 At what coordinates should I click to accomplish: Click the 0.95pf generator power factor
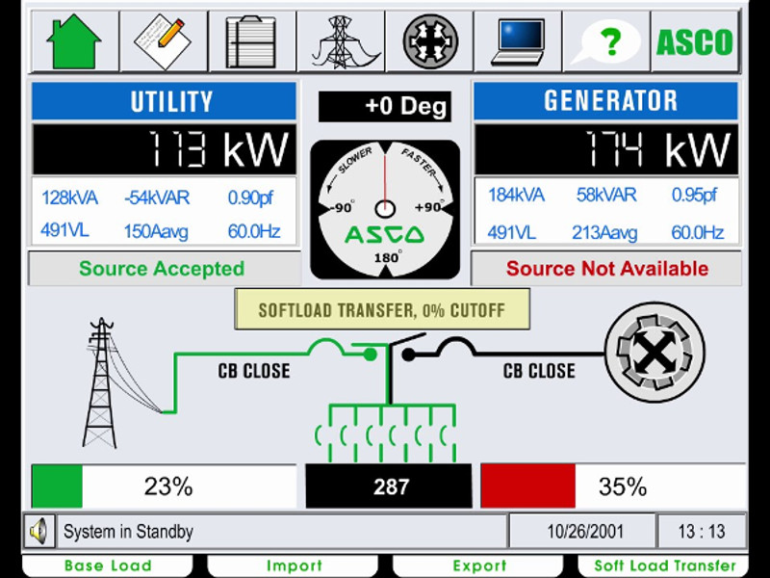(x=694, y=196)
